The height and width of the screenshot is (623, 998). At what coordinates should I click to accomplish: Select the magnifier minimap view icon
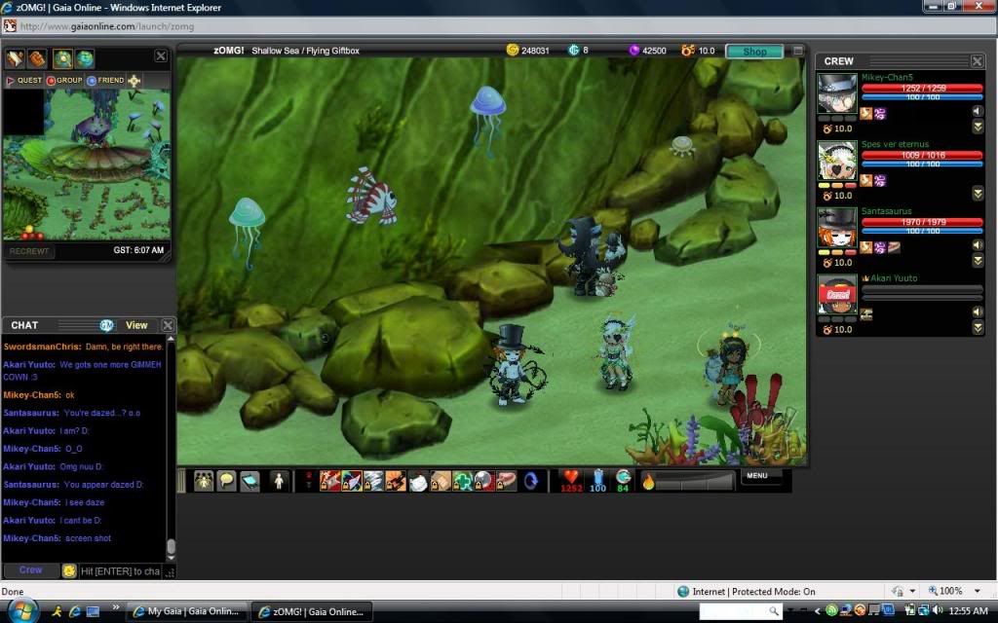[x=62, y=58]
